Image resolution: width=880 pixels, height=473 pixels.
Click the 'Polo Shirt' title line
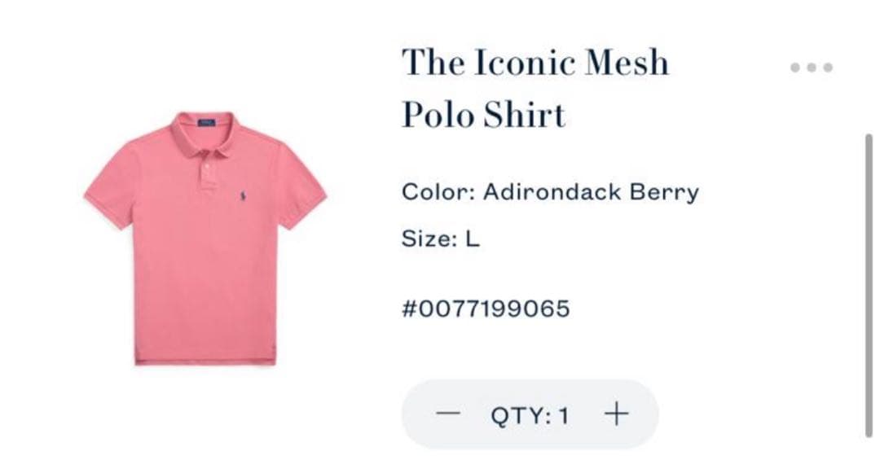[x=483, y=114]
